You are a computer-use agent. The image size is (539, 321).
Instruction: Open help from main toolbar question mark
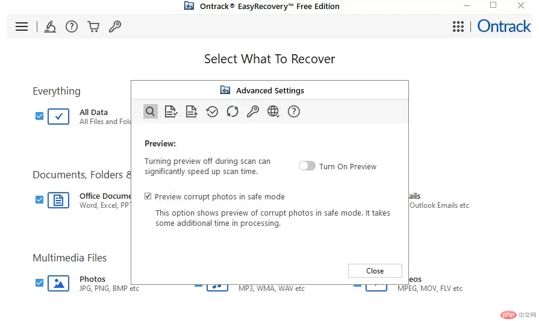point(72,26)
